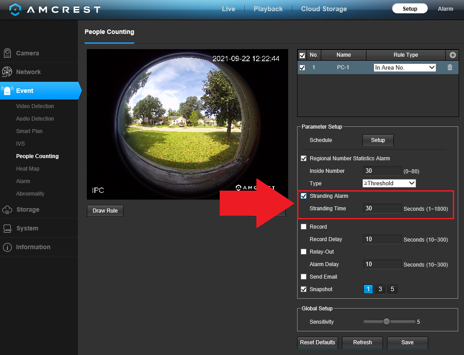
Task: Enable the Relay-Out checkbox
Action: (304, 252)
